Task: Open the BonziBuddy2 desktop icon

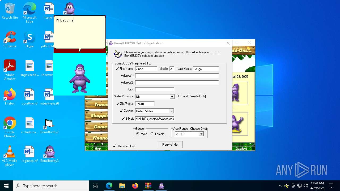Action: (50, 125)
